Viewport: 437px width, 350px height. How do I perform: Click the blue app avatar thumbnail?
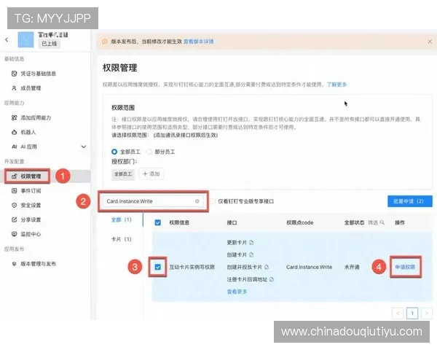click(x=25, y=39)
